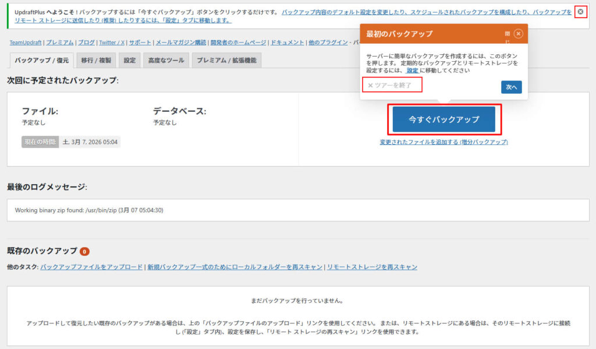Viewport: 596px width, 349px height.
Task: Switch to the 設定 tab
Action: click(129, 59)
